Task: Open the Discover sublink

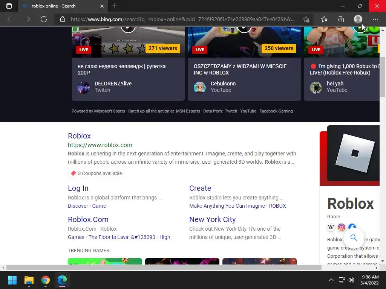Action: point(78,206)
